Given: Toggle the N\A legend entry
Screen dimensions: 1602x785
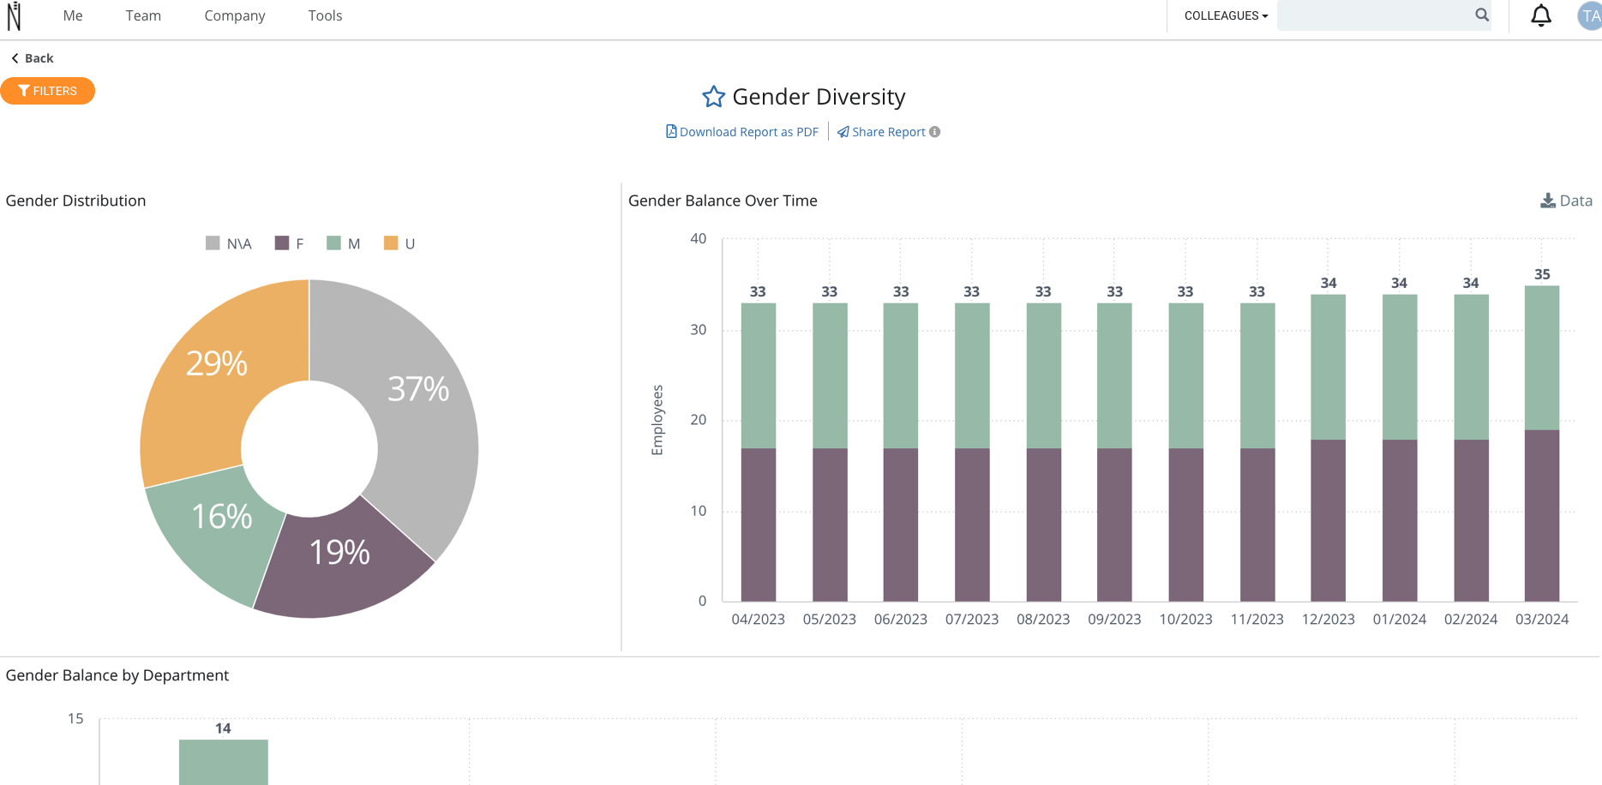Looking at the screenshot, I should [x=229, y=243].
